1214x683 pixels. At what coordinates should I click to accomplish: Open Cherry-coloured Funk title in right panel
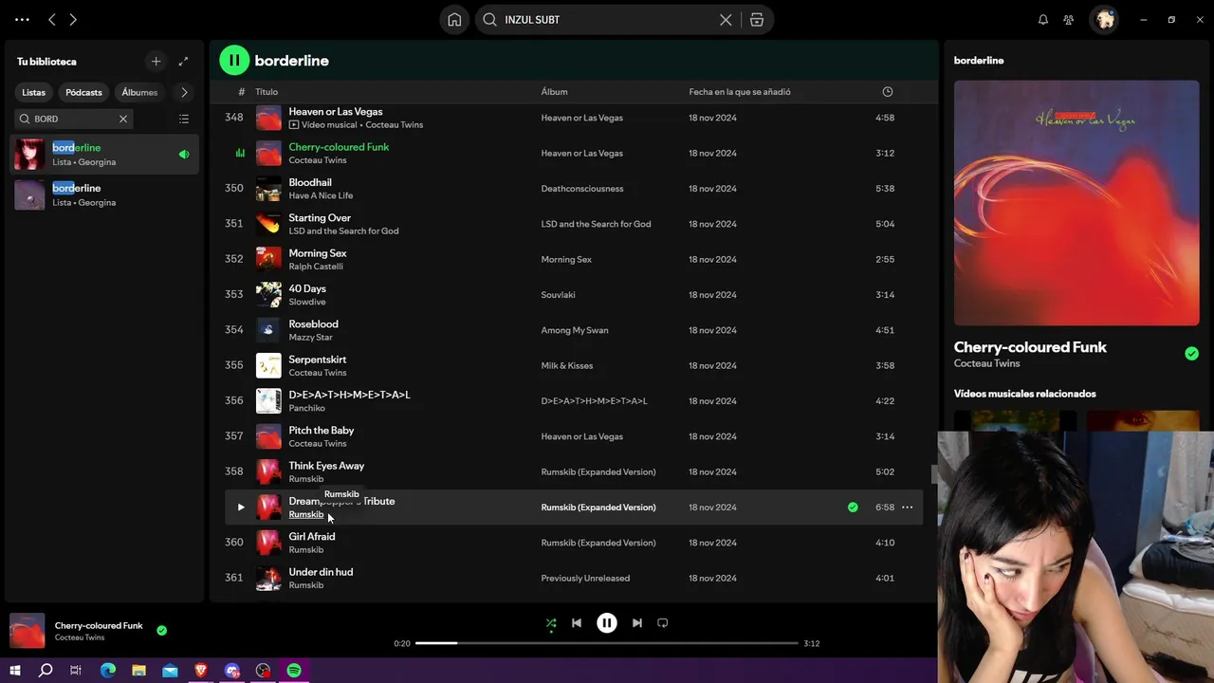(1030, 347)
